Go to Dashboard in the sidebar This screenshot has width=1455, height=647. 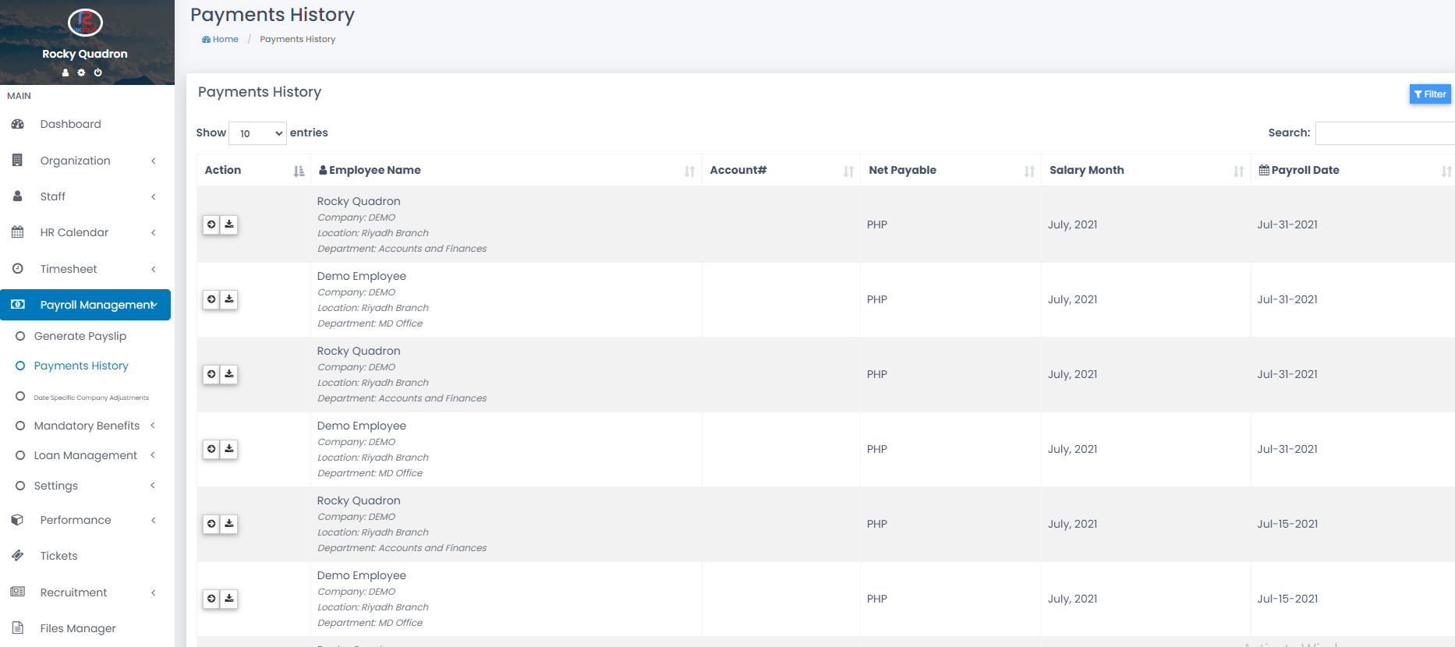coord(70,124)
